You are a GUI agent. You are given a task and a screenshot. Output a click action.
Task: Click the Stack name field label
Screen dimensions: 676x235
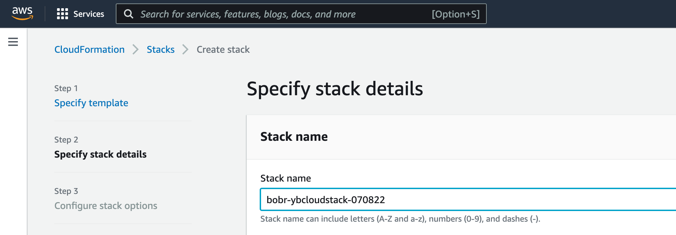pos(285,178)
